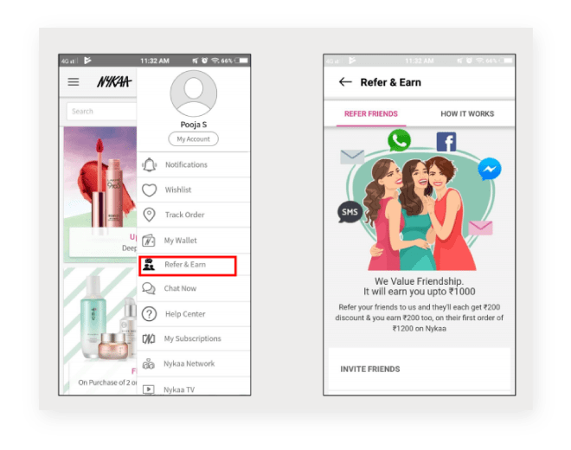
Task: Open Nykaa Network menu entry
Action: (194, 363)
